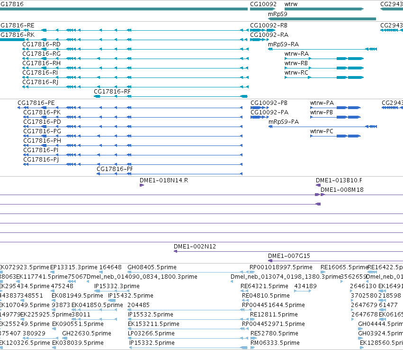Click the CG17816-PI protein label

point(41,150)
